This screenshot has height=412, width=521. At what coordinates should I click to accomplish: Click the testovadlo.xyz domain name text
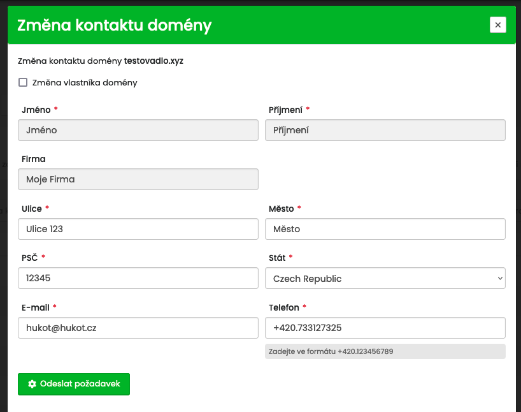(x=153, y=61)
